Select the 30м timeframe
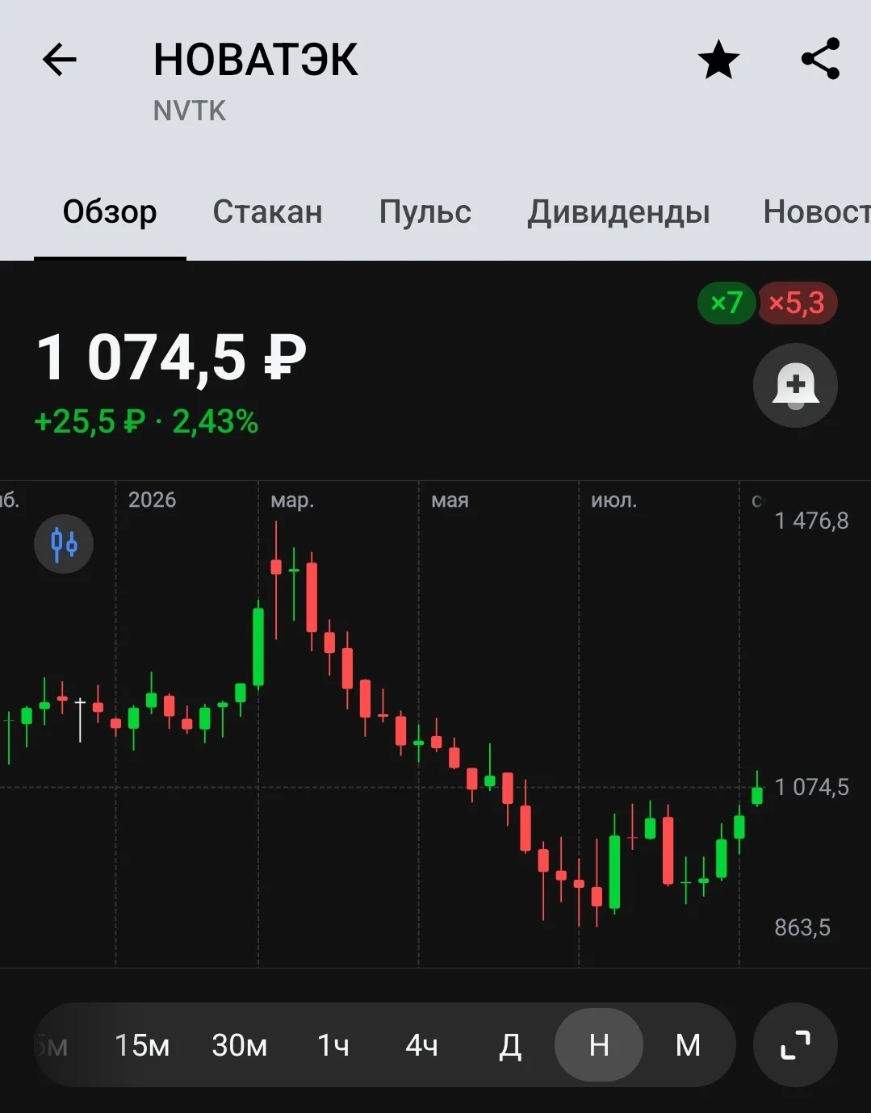Screen dimensions: 871x1113 pos(239,1045)
